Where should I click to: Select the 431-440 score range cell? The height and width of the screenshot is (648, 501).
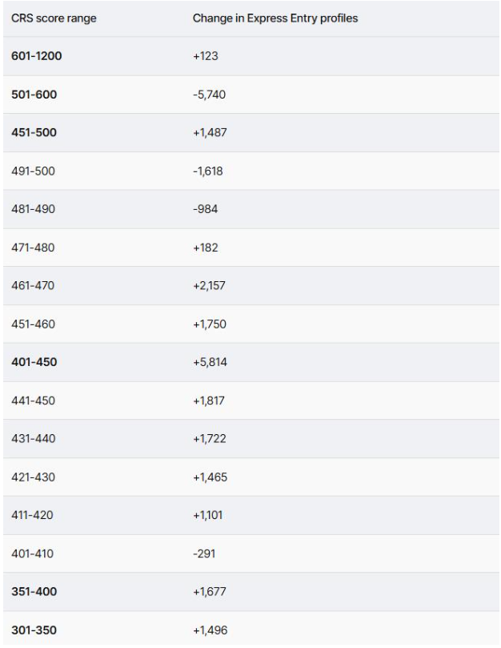tap(33, 438)
